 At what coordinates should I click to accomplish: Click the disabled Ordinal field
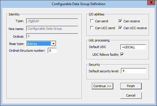click(x=52, y=36)
